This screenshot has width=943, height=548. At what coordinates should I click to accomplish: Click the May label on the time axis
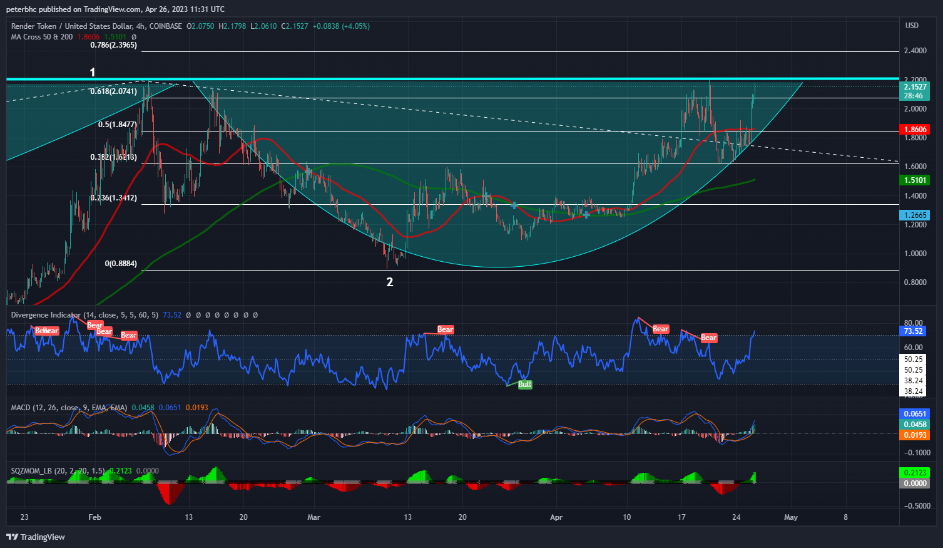click(x=791, y=517)
